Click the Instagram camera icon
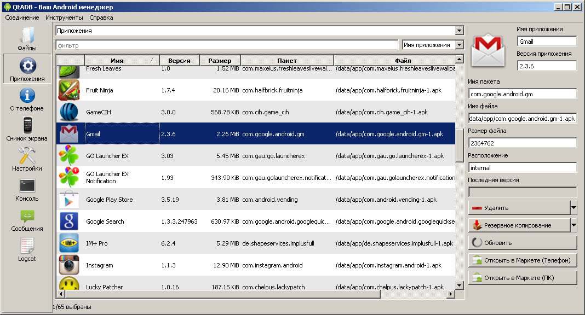Screen dimensions: 585x315 pyautogui.click(x=69, y=265)
